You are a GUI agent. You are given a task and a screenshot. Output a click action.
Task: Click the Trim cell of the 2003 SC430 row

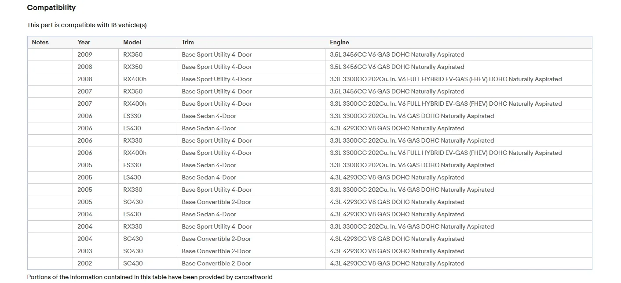click(251, 251)
